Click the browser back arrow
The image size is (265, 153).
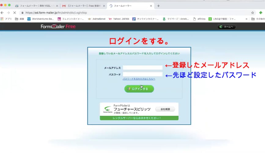tap(2, 12)
